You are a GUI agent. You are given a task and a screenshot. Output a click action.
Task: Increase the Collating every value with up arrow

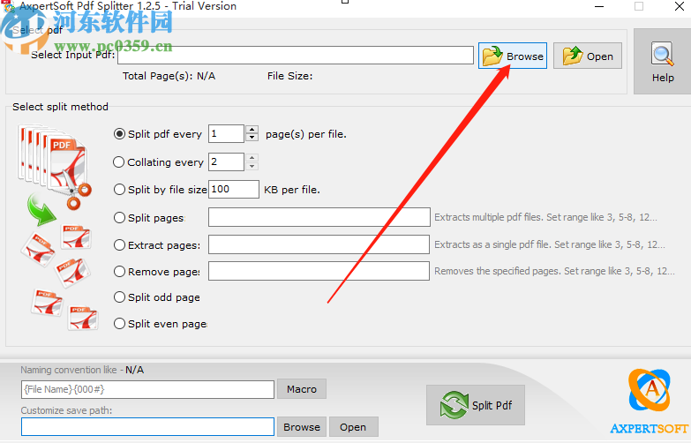pos(252,158)
